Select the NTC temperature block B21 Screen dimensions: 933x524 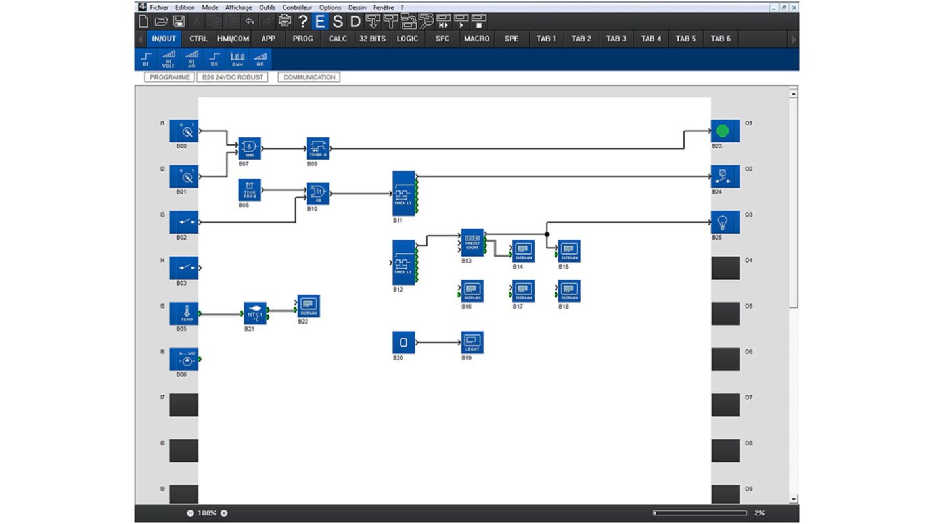tap(255, 313)
